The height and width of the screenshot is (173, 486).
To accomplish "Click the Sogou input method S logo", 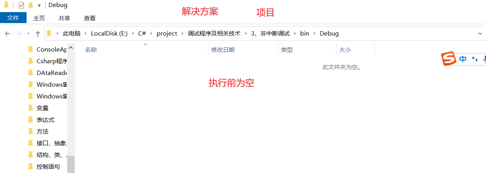I will (449, 59).
